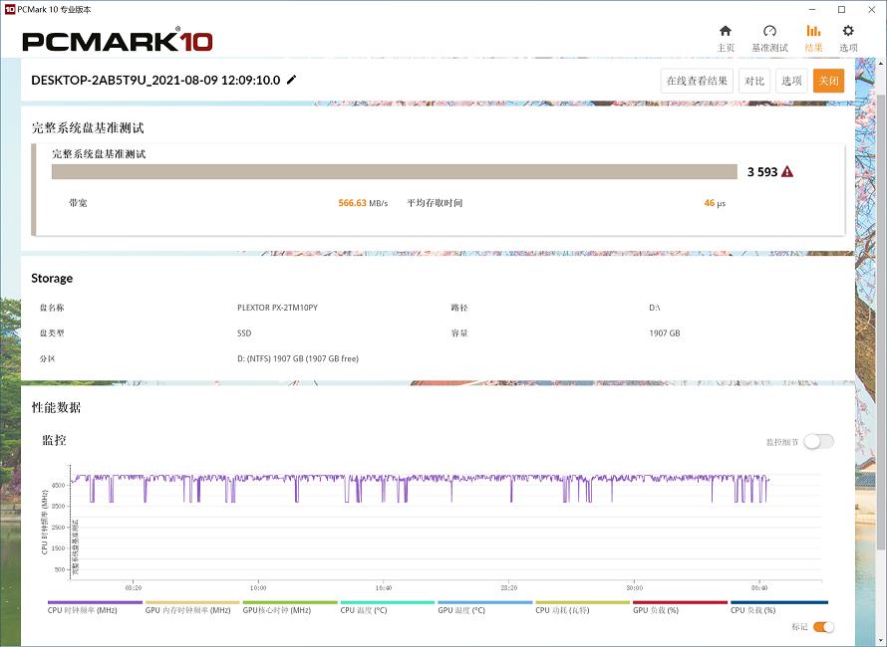Click the 566.63 MB/s bandwidth value
887x647 pixels.
(363, 203)
